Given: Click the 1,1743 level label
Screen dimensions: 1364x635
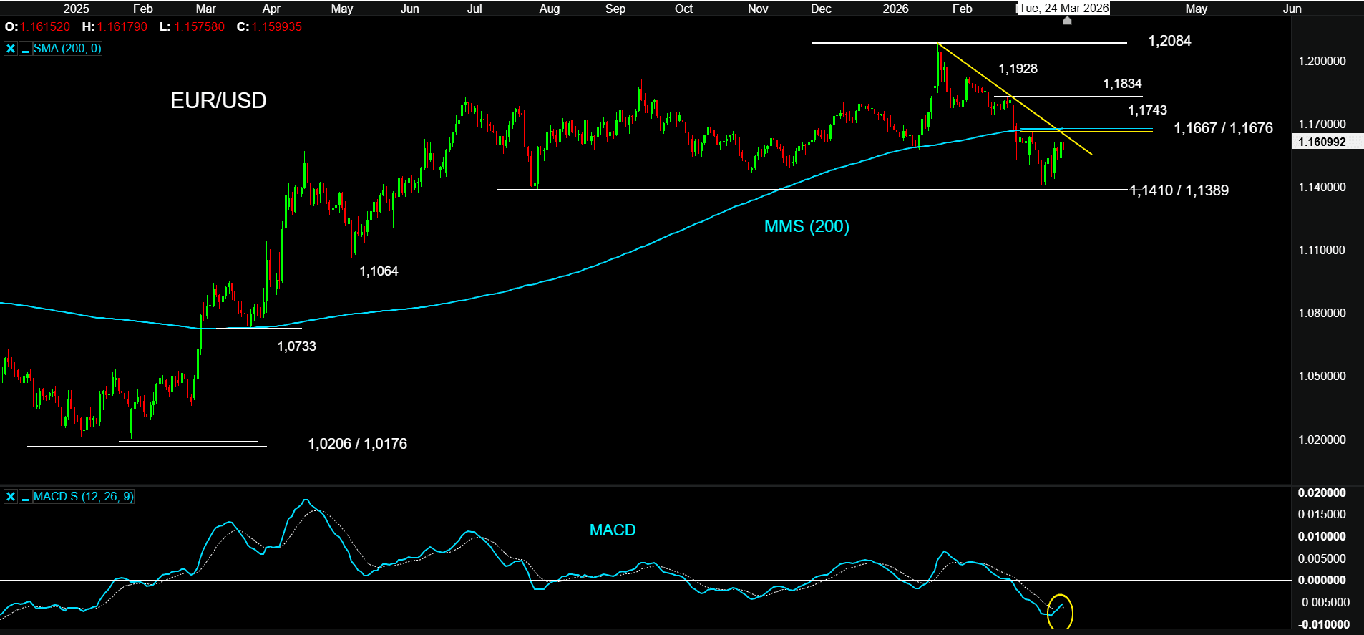Looking at the screenshot, I should [1147, 110].
